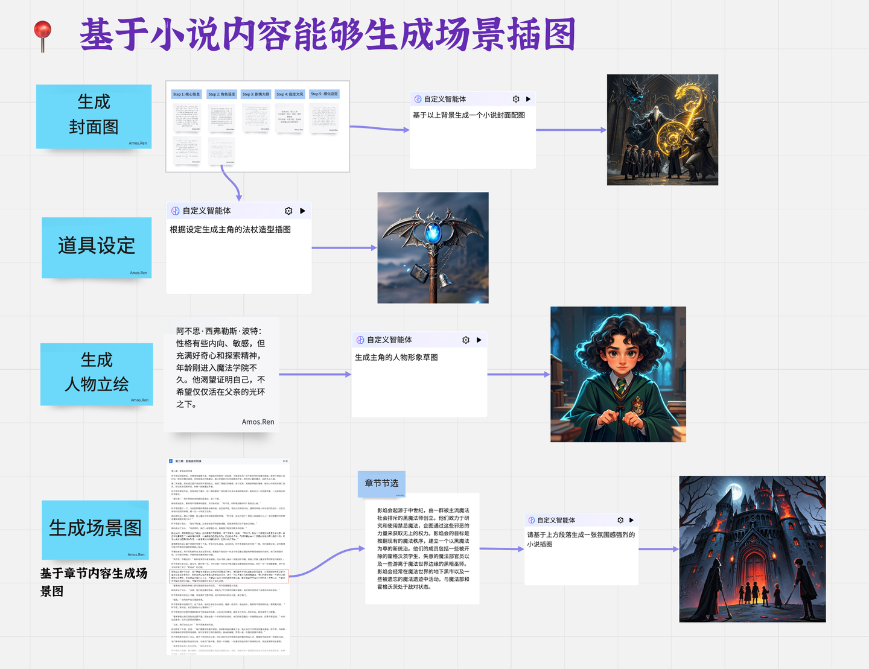Select the generated wizard cover image
Viewport: 869px width, 669px height.
(x=663, y=130)
